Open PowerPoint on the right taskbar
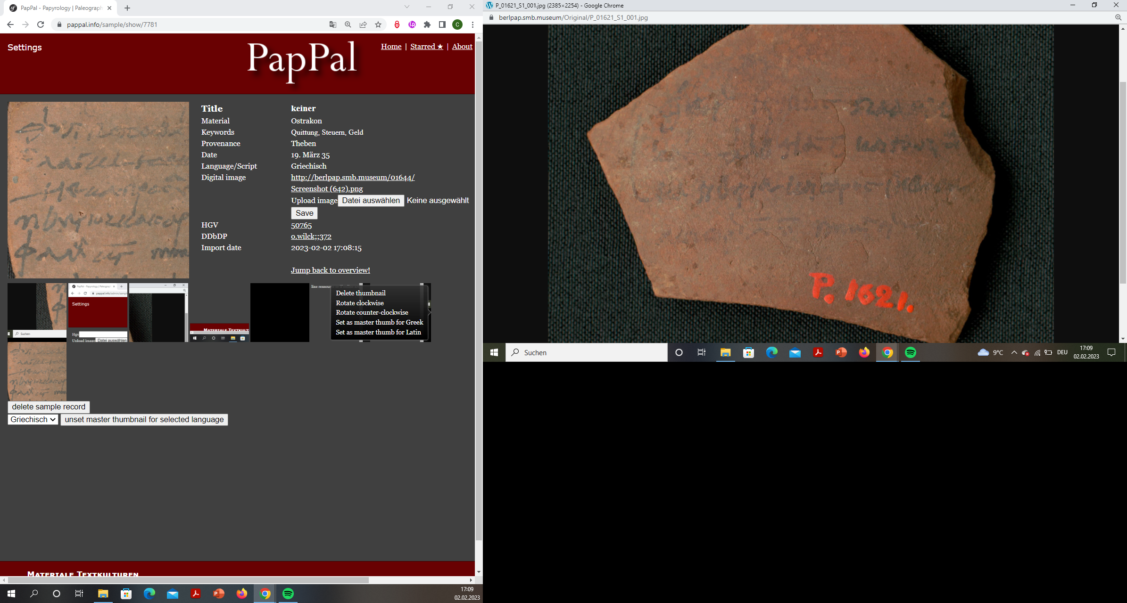Image resolution: width=1127 pixels, height=603 pixels. (x=841, y=352)
